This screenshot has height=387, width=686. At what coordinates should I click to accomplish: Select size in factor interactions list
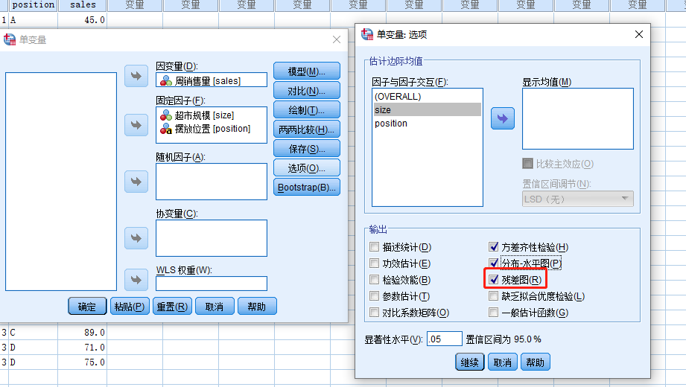click(427, 109)
